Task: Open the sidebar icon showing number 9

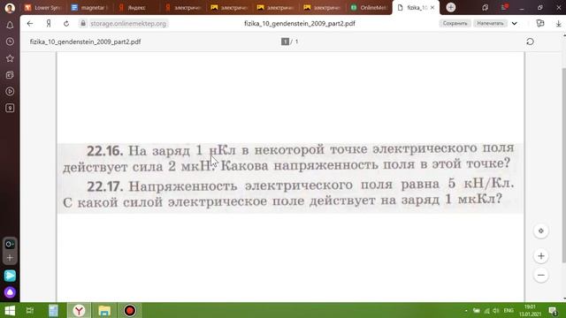Action: point(10,108)
